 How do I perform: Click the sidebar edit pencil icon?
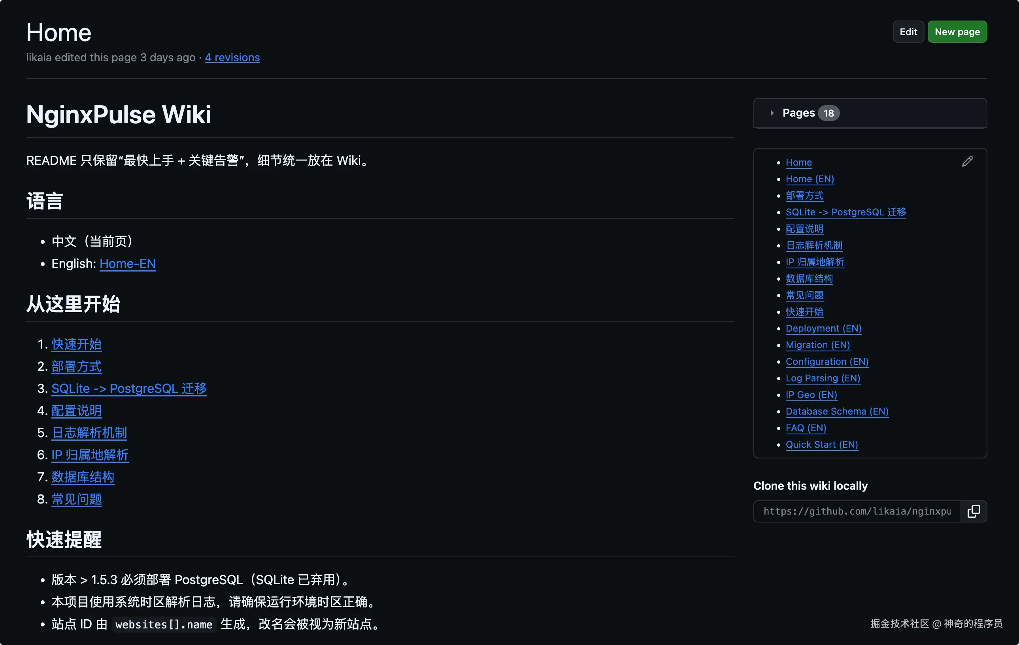click(967, 161)
